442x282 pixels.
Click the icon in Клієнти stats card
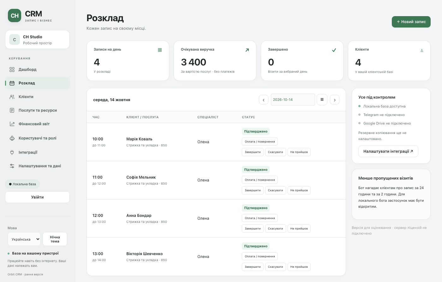422,50
